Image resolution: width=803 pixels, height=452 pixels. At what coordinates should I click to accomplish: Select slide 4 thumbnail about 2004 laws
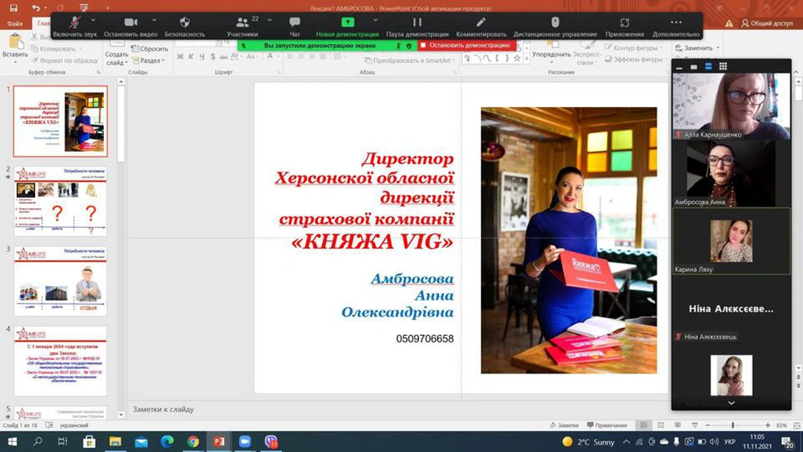coord(60,361)
